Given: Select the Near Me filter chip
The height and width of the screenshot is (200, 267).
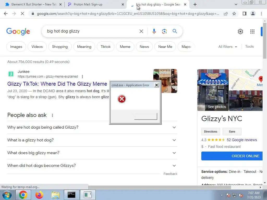Looking at the screenshot, I should point(165,47).
